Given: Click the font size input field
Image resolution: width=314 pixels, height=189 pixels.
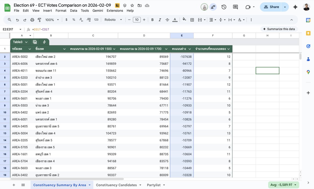Looking at the screenshot, I should [x=137, y=20].
